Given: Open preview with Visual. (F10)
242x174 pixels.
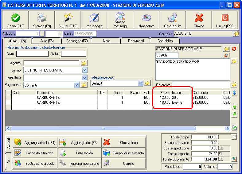Looking at the screenshot, I should click(x=68, y=20).
